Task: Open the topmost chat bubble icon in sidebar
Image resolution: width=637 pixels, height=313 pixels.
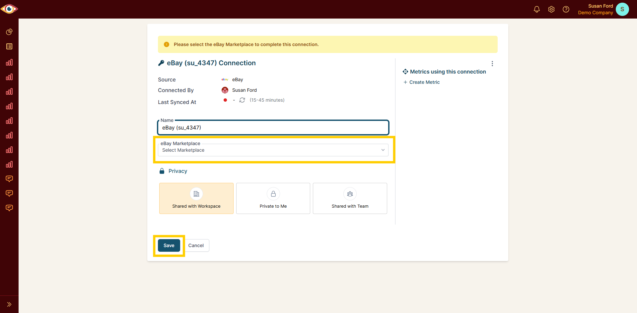Action: 9,179
